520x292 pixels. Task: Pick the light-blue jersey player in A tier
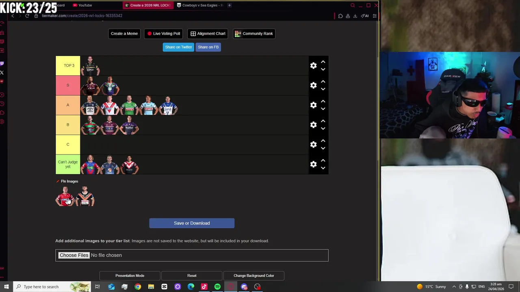click(x=149, y=105)
